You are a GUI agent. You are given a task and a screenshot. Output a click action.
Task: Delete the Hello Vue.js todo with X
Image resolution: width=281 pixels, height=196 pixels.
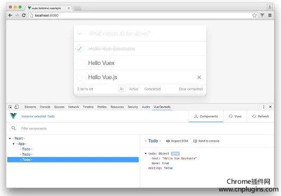tap(199, 77)
